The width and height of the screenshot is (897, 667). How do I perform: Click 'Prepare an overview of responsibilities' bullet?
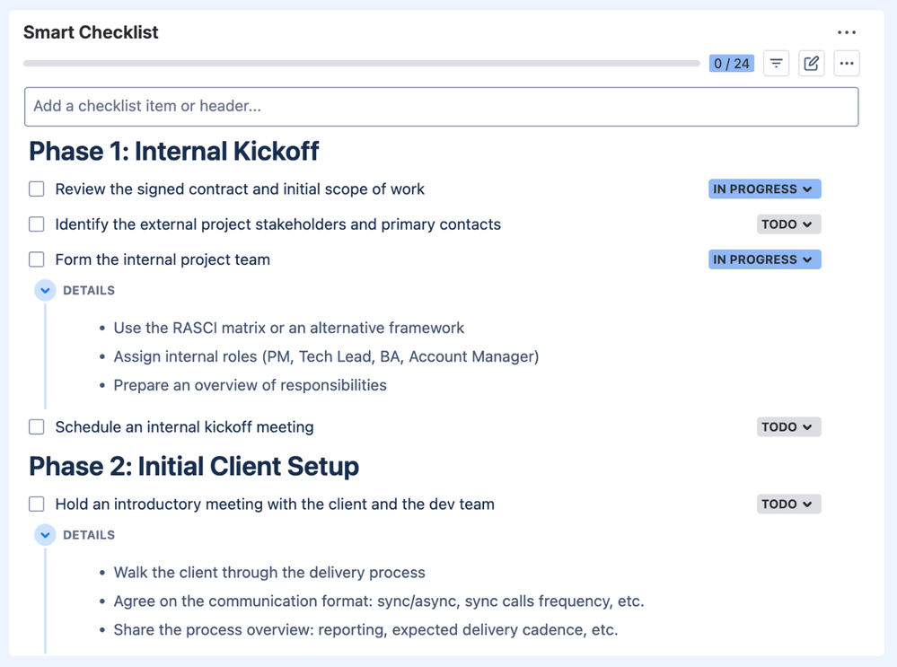coord(250,385)
